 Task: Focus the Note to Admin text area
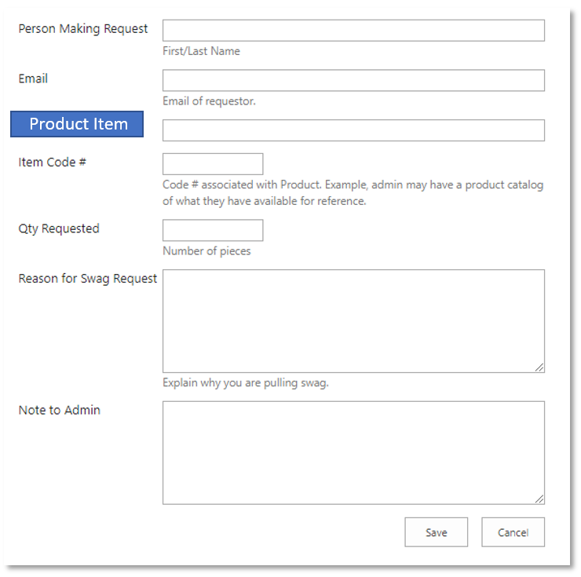coord(353,452)
